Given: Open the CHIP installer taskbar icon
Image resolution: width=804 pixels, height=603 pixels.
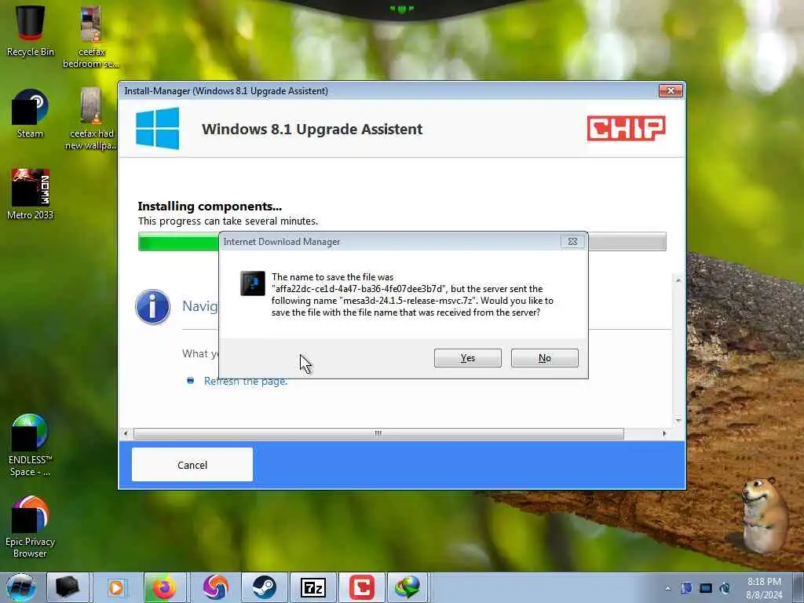Looking at the screenshot, I should (x=361, y=587).
